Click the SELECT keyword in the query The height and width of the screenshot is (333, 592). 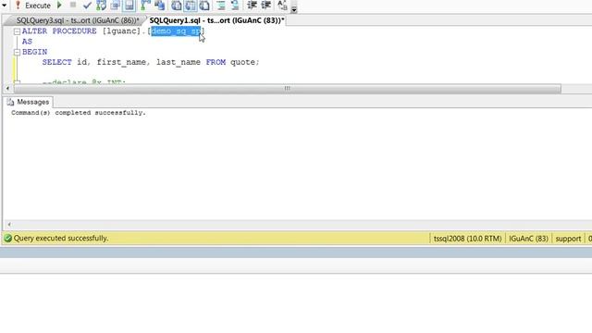tap(56, 62)
